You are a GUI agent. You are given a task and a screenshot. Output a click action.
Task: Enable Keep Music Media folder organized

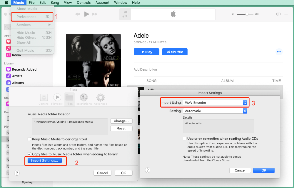29,139
